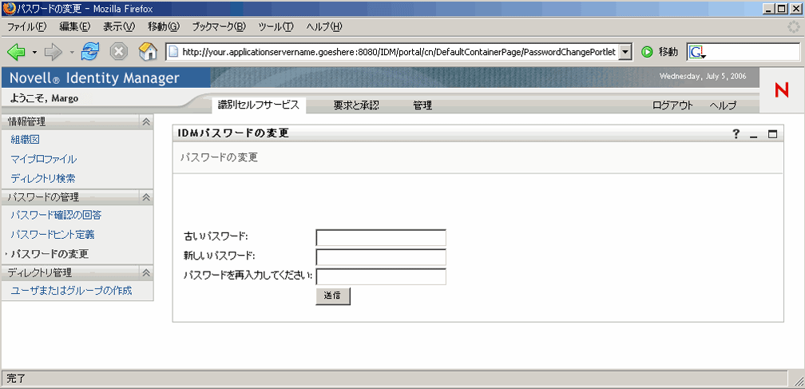Collapse the パスワードの管理 section
The height and width of the screenshot is (389, 805).
[146, 197]
